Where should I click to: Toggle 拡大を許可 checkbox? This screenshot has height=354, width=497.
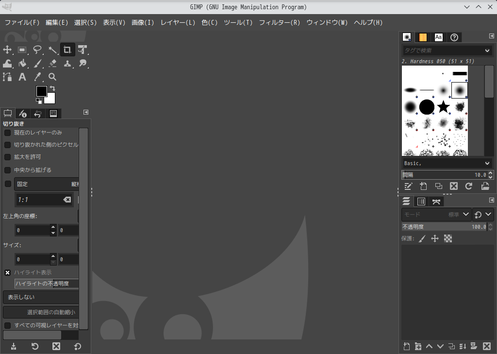coord(8,157)
